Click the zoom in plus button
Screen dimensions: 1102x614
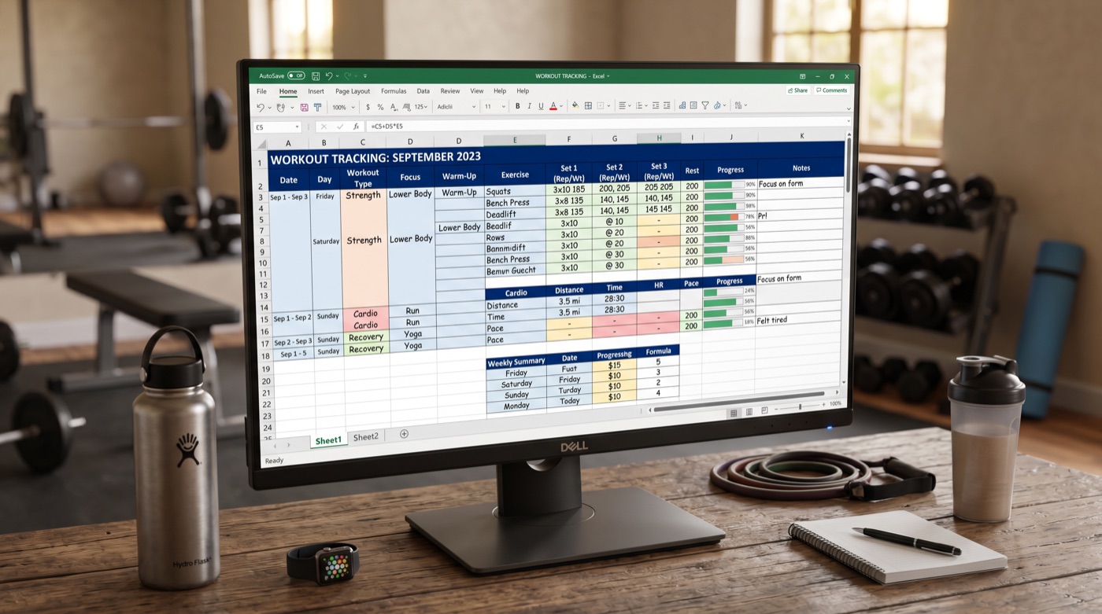[823, 405]
